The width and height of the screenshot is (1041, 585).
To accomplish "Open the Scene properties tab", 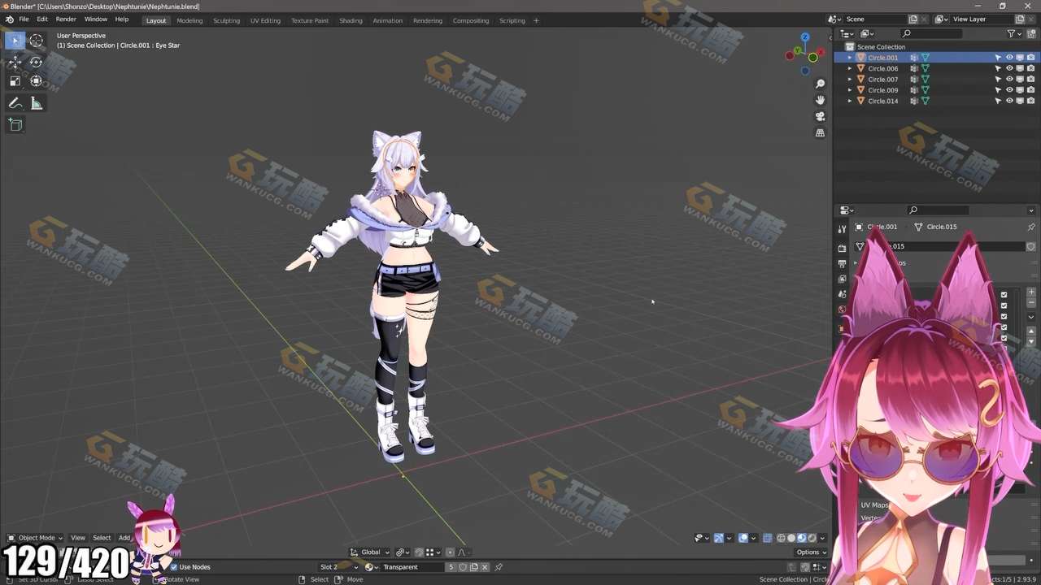I will pyautogui.click(x=842, y=294).
